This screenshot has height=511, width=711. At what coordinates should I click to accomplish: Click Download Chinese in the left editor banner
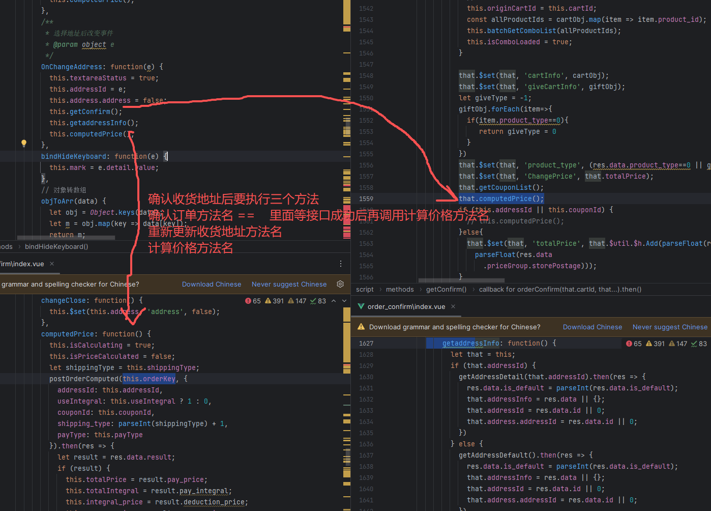click(212, 285)
